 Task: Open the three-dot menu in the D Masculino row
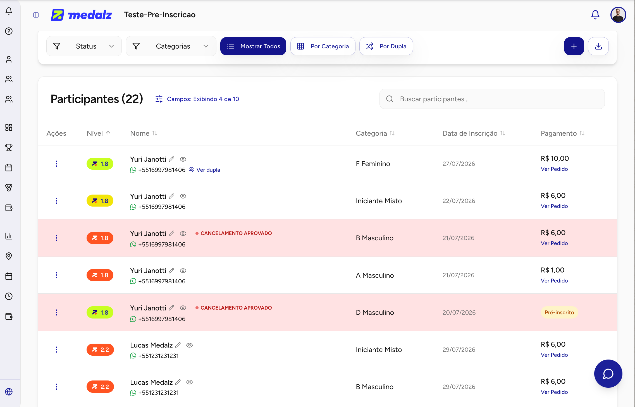[56, 313]
